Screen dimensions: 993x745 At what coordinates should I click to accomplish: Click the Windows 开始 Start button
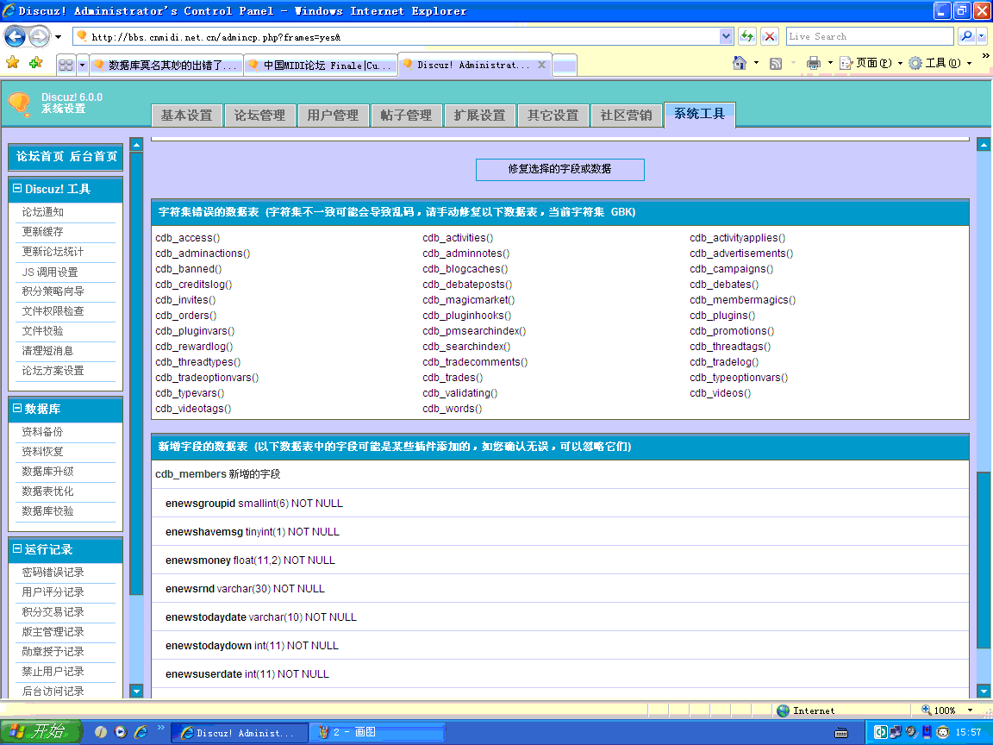[41, 732]
